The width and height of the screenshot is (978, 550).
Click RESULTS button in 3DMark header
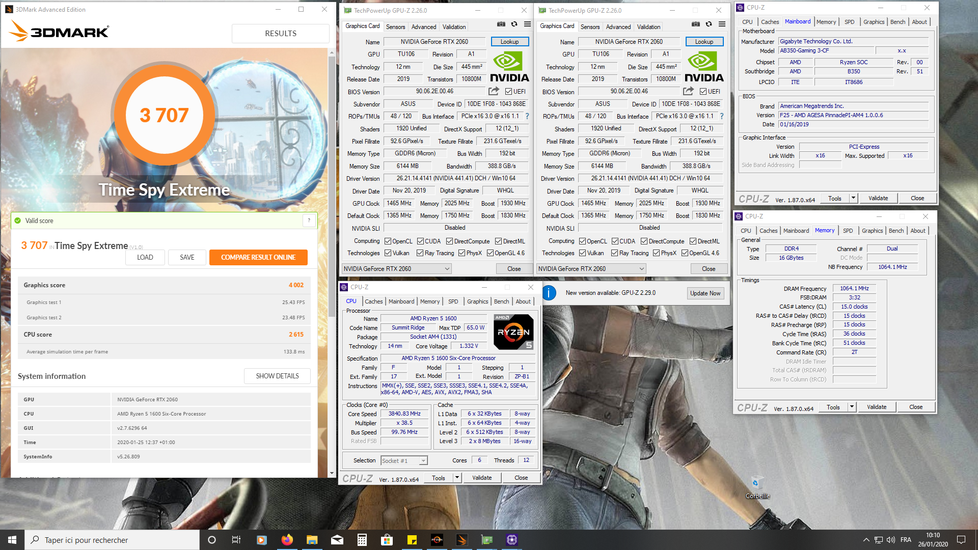(x=281, y=34)
